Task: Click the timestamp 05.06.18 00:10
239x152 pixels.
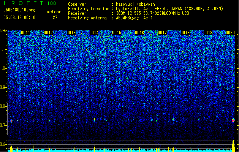Action: point(19,17)
